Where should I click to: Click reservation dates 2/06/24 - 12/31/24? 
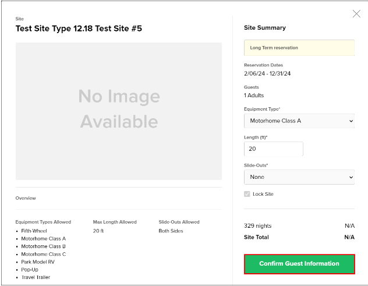(267, 74)
